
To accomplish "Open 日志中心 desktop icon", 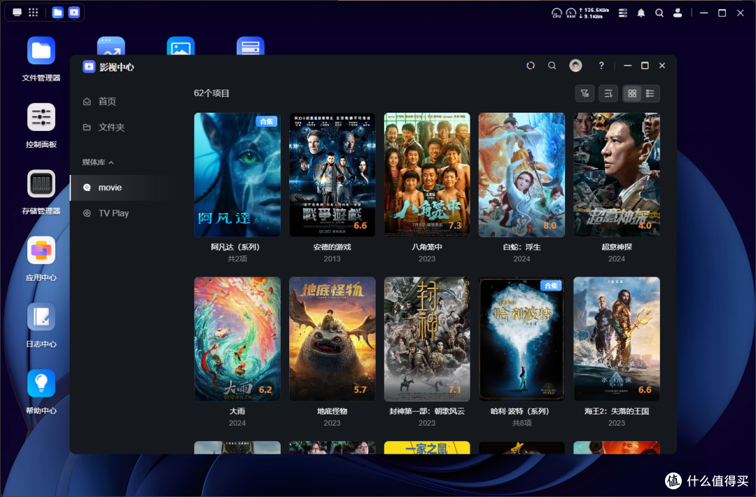I will [41, 316].
